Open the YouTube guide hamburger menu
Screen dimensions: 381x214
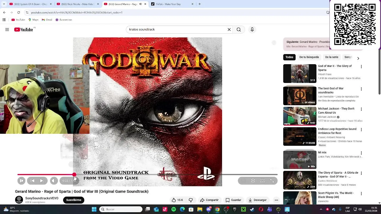tap(7, 29)
